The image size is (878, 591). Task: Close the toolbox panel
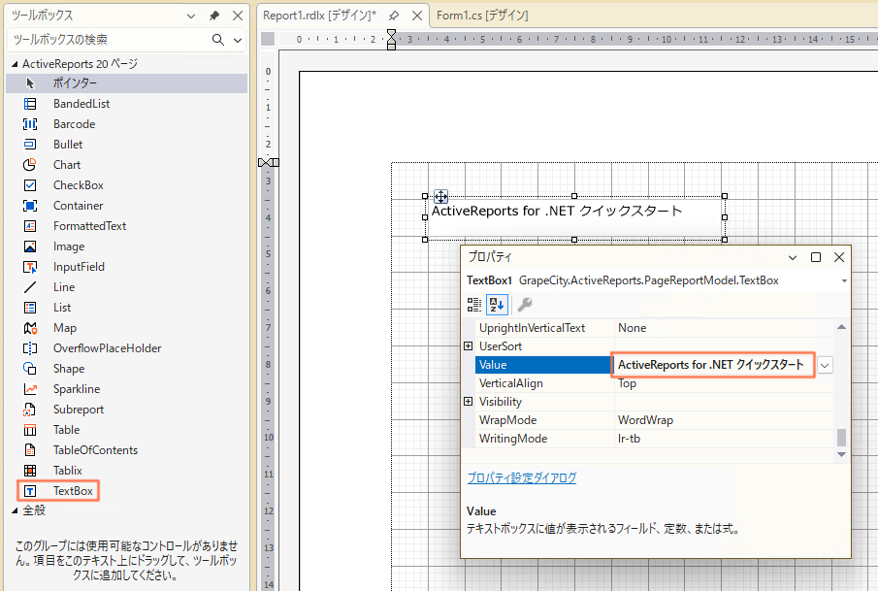238,16
